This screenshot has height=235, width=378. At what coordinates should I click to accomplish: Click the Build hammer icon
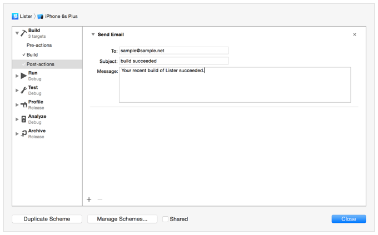(x=23, y=33)
